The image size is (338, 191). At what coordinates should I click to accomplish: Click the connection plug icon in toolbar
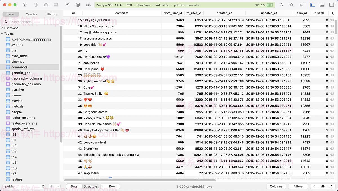click(x=25, y=5)
